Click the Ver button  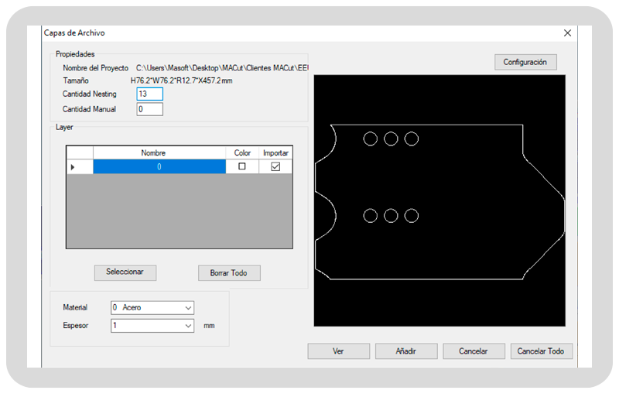[338, 351]
